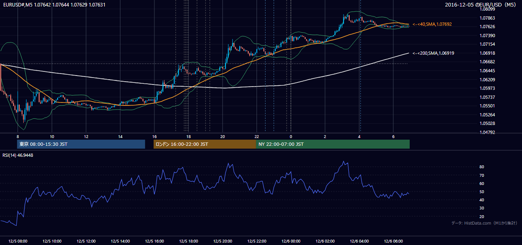Image resolution: width=522 pixels, height=245 pixels.
Task: Click hour label 22 below price chart
Action: [257, 136]
